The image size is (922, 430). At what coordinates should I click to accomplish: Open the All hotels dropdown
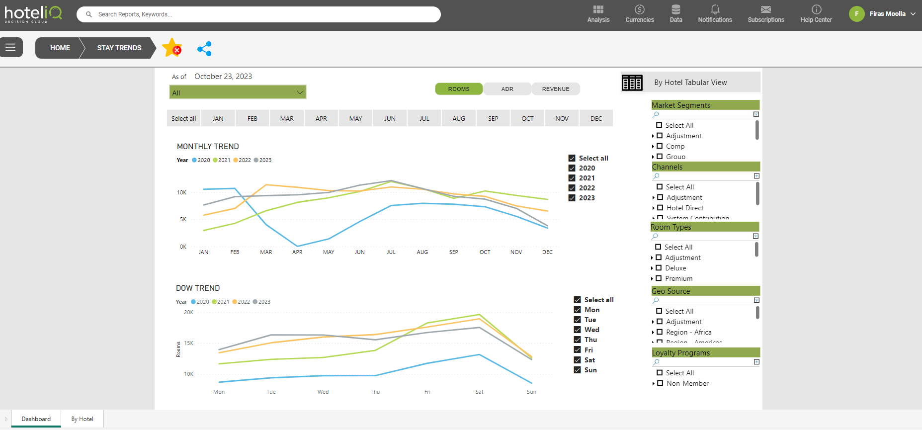tap(238, 92)
